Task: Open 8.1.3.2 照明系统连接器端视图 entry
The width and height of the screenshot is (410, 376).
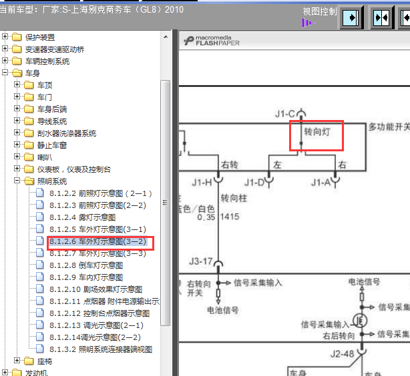Action: coord(101,349)
